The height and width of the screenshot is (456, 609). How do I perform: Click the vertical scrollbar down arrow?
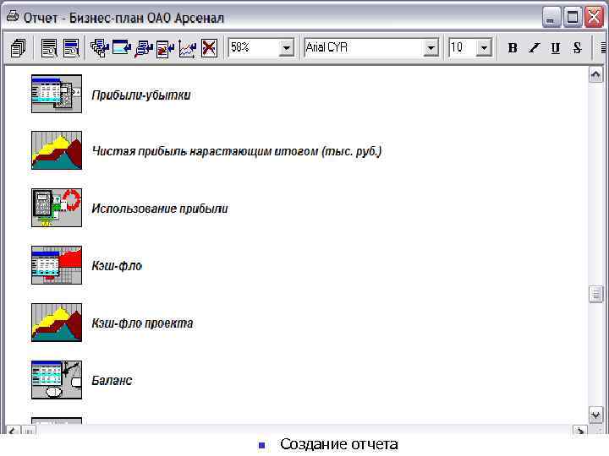click(x=595, y=415)
